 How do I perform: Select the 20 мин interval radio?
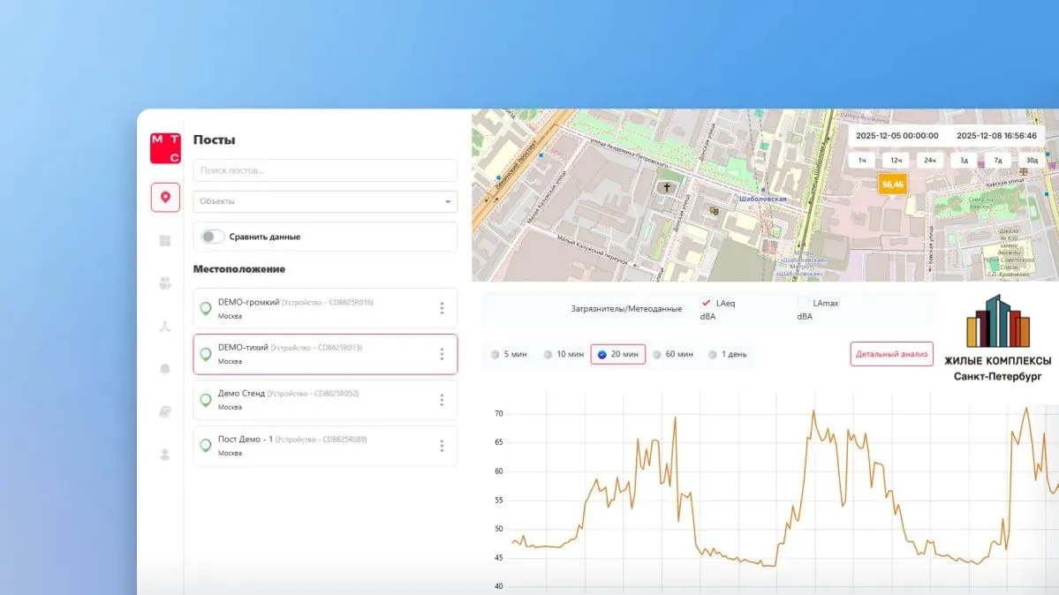point(601,355)
